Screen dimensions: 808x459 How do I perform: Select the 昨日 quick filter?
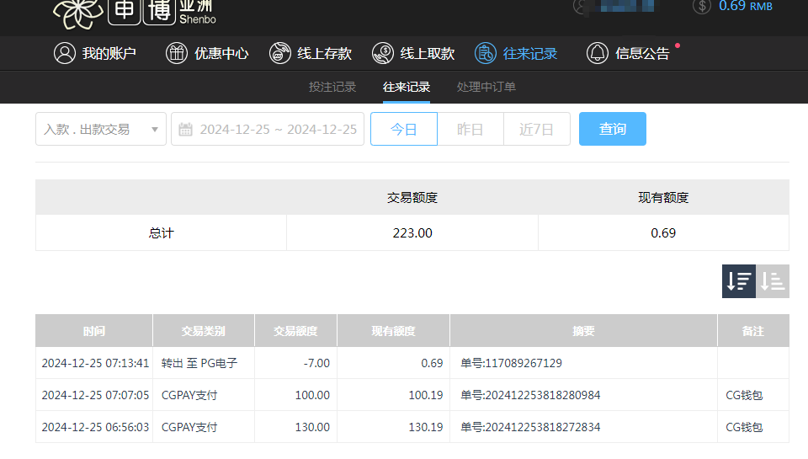(x=470, y=129)
